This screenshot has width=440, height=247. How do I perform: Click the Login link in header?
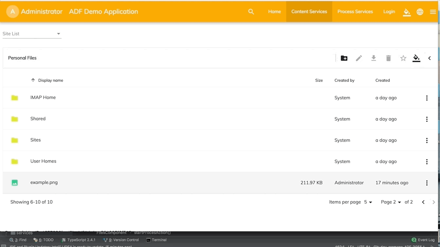tap(389, 11)
